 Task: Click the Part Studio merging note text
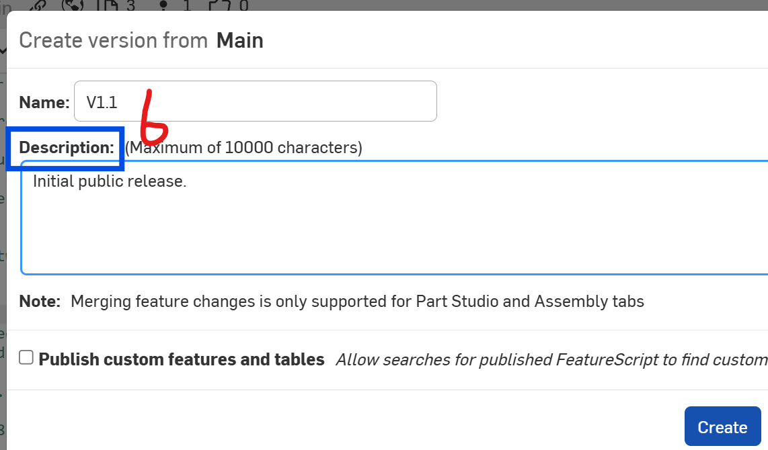[357, 301]
